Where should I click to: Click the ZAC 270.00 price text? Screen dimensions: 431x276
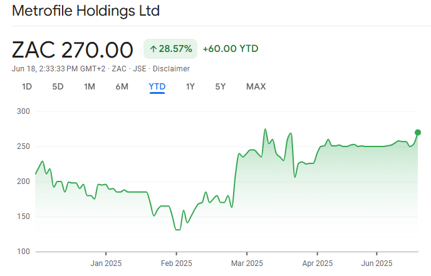tap(73, 50)
